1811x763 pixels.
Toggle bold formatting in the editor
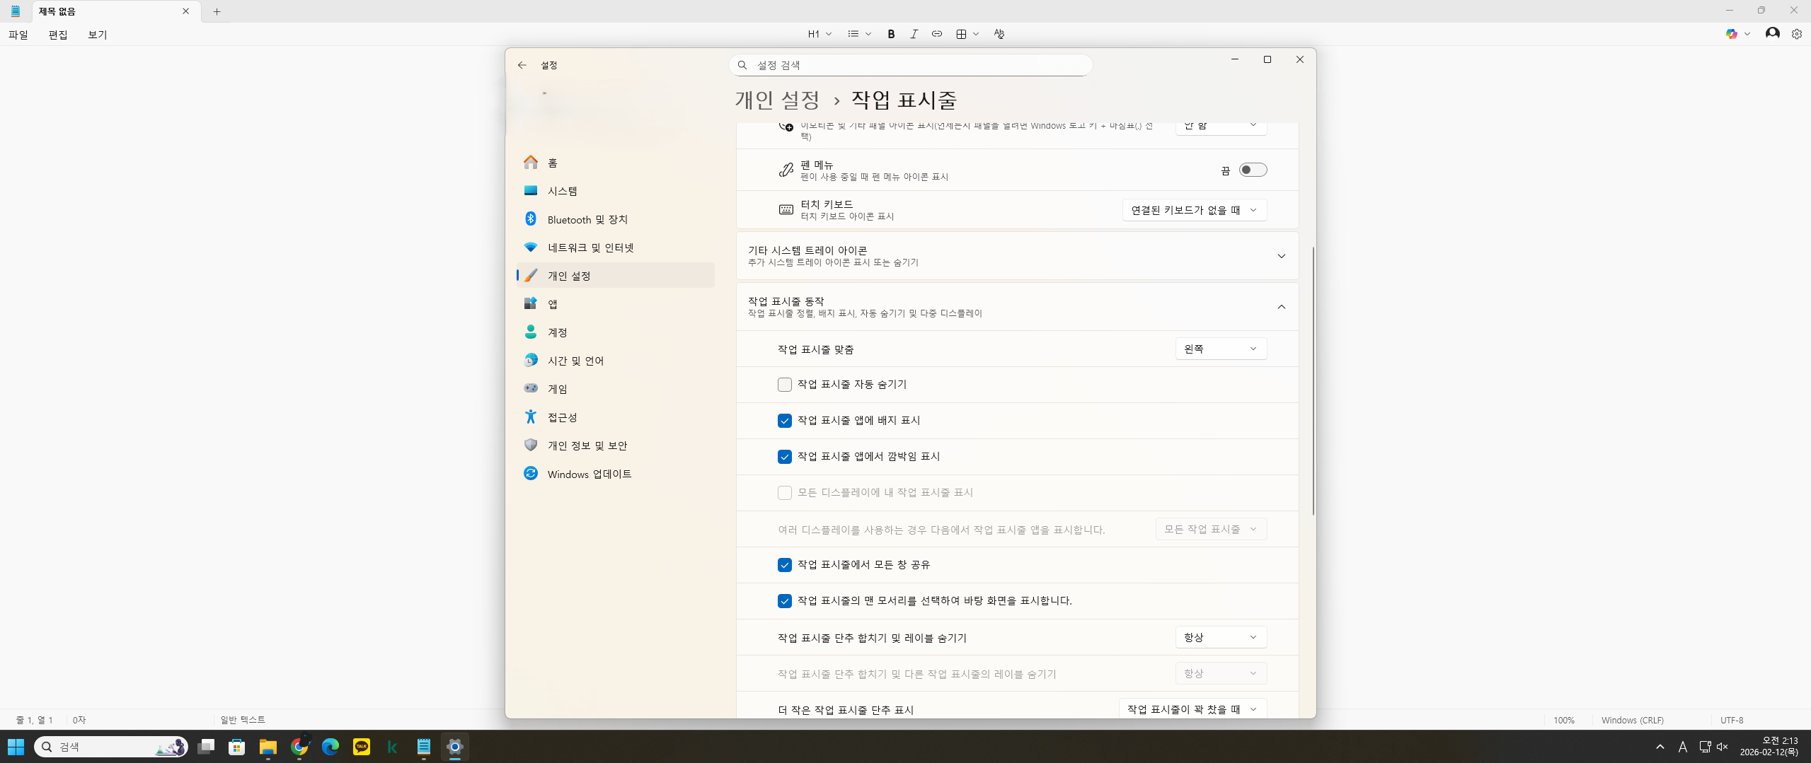(890, 33)
